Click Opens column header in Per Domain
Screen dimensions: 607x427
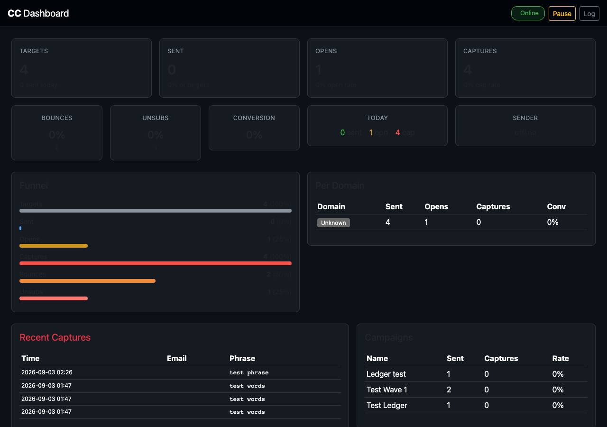(436, 206)
